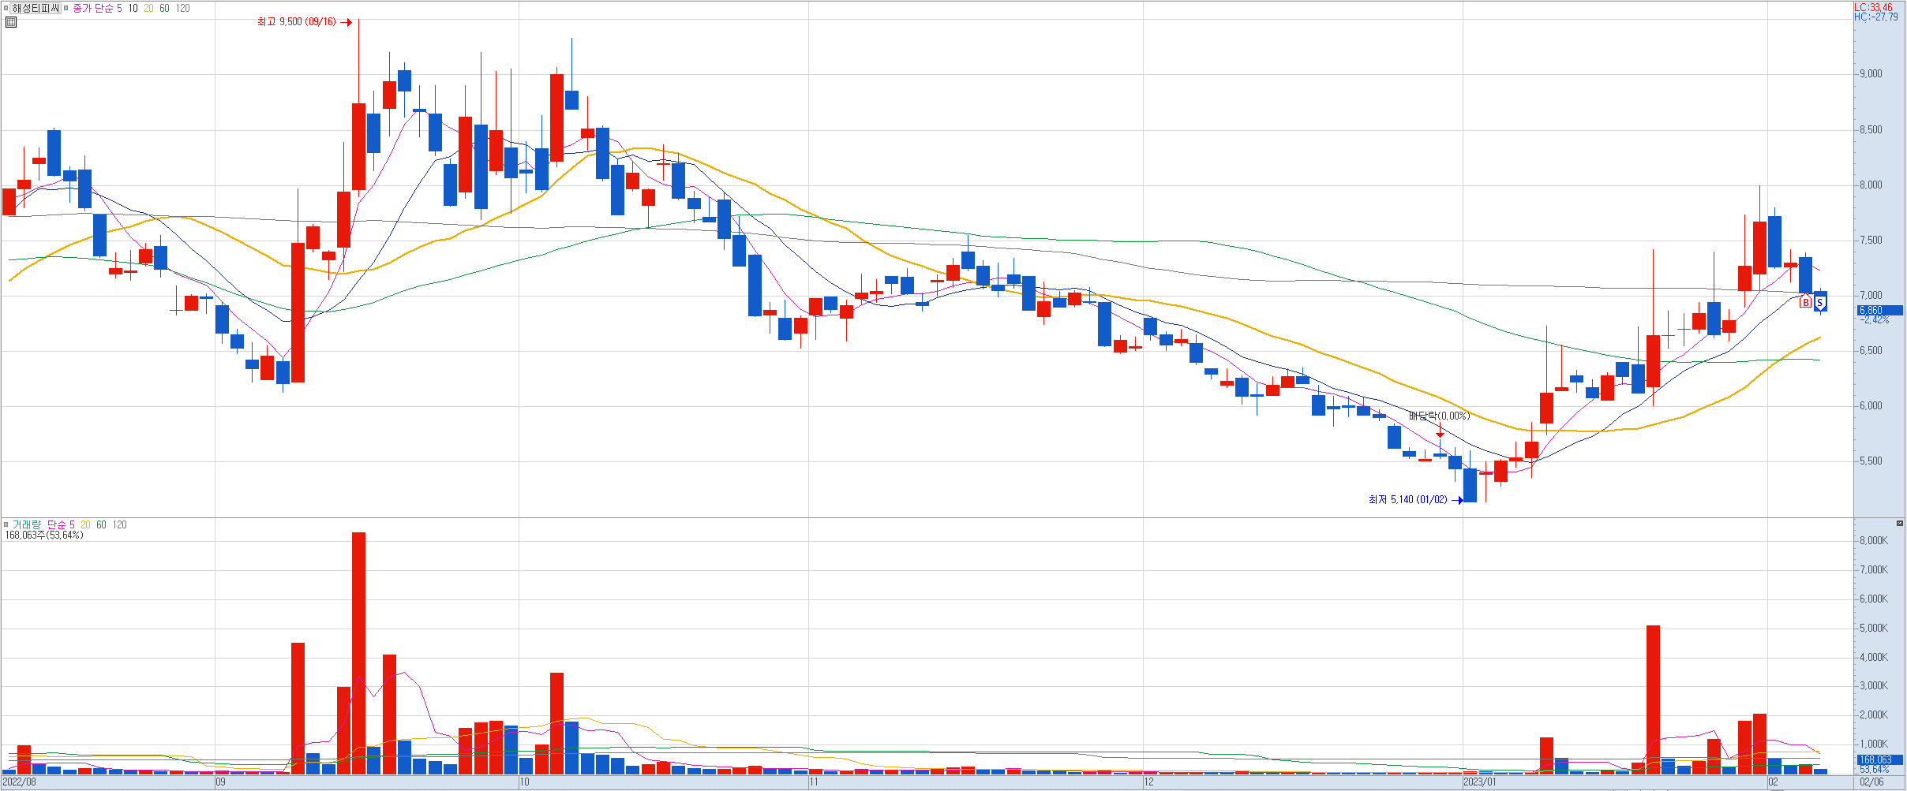The height and width of the screenshot is (791, 1907).
Task: Click the 9,000 price axis label
Action: [1871, 74]
